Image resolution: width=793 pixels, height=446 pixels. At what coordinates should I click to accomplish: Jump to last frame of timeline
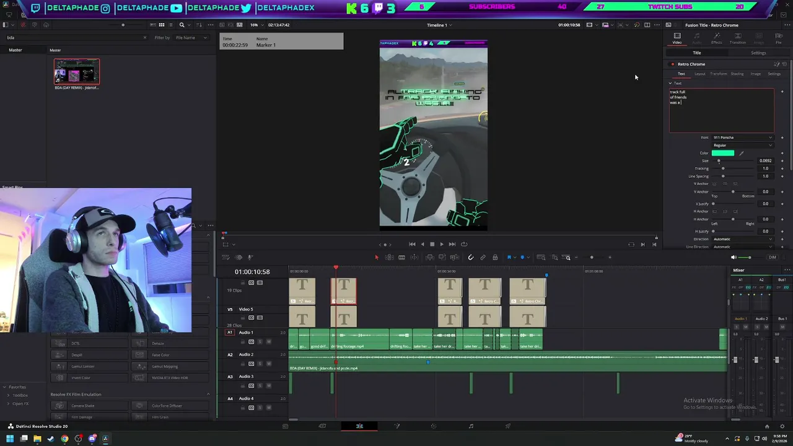pyautogui.click(x=452, y=244)
